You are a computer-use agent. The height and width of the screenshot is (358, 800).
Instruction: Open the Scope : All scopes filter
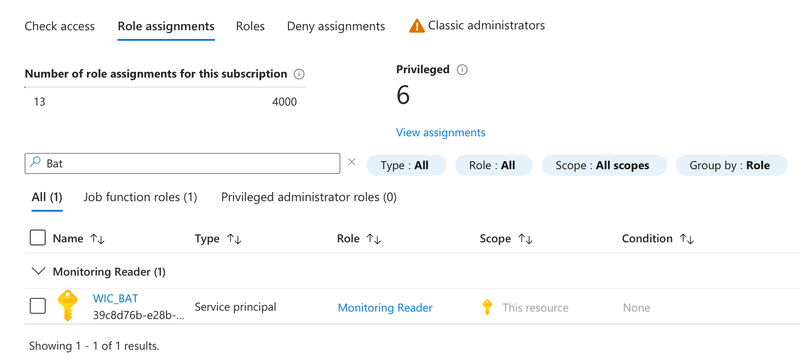click(604, 165)
